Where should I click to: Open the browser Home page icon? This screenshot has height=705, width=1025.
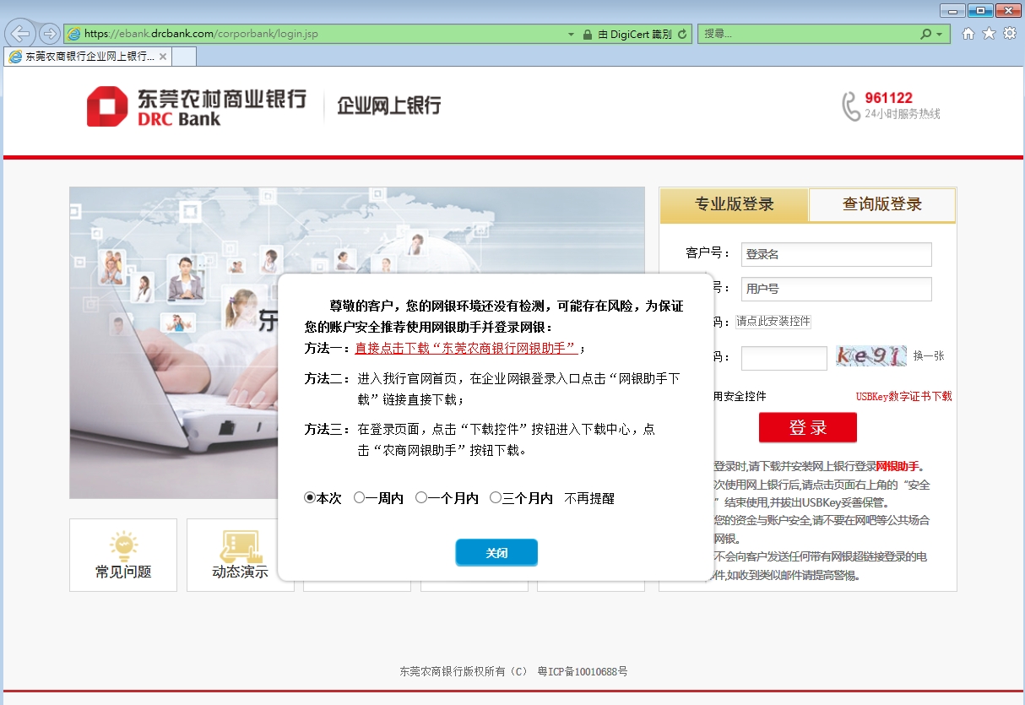(x=968, y=34)
